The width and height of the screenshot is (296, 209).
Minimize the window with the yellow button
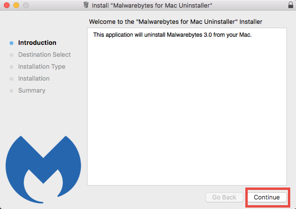tap(16, 5)
